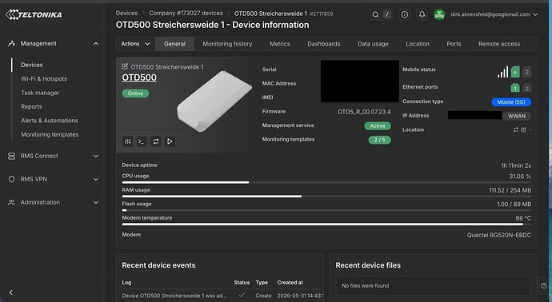This screenshot has width=552, height=302.
Task: Open the Actions dropdown
Action: coord(135,44)
